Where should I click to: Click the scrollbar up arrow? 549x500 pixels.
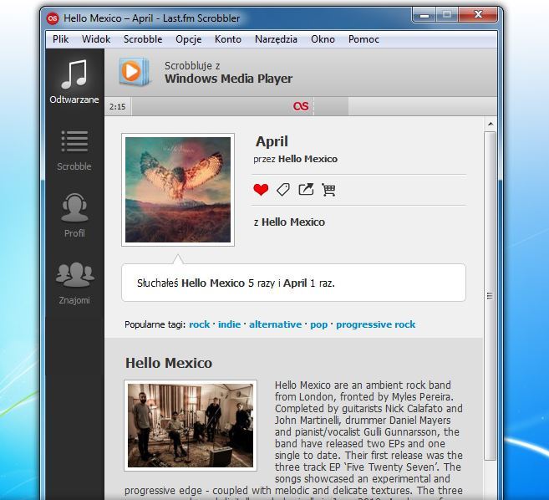(491, 124)
